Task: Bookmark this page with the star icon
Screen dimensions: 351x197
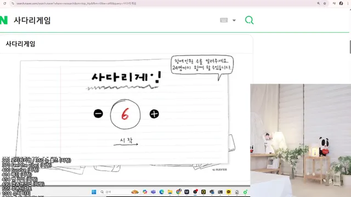Action: (325, 3)
